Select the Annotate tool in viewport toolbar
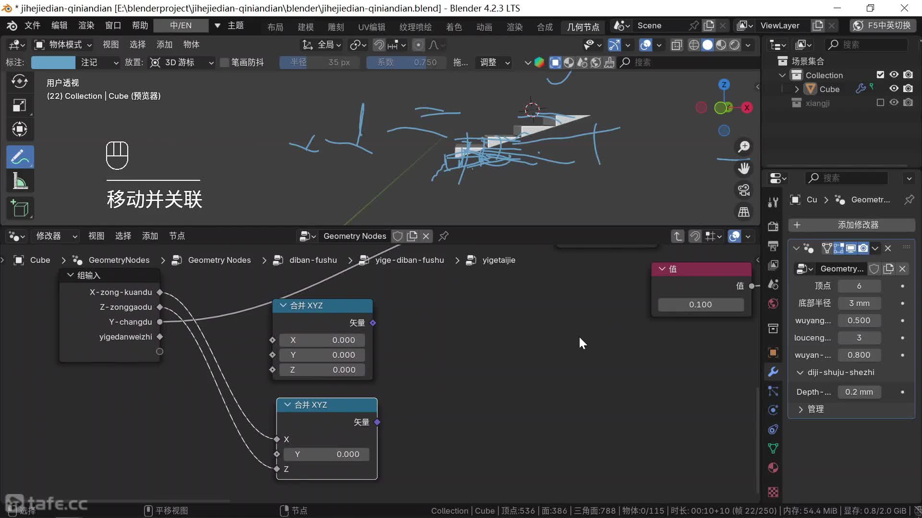Viewport: 922px width, 518px height. point(20,157)
